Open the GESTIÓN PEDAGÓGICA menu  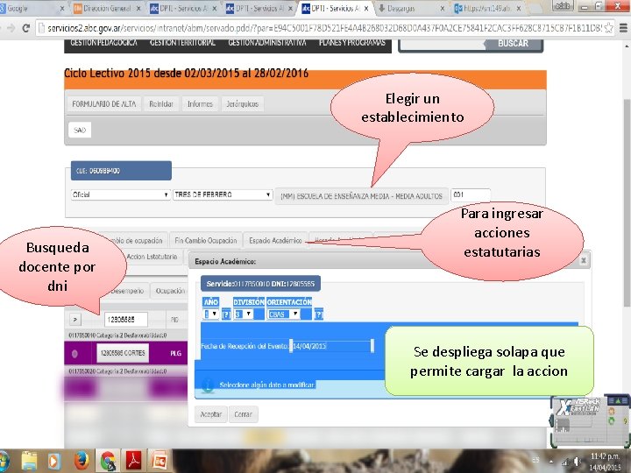[103, 43]
